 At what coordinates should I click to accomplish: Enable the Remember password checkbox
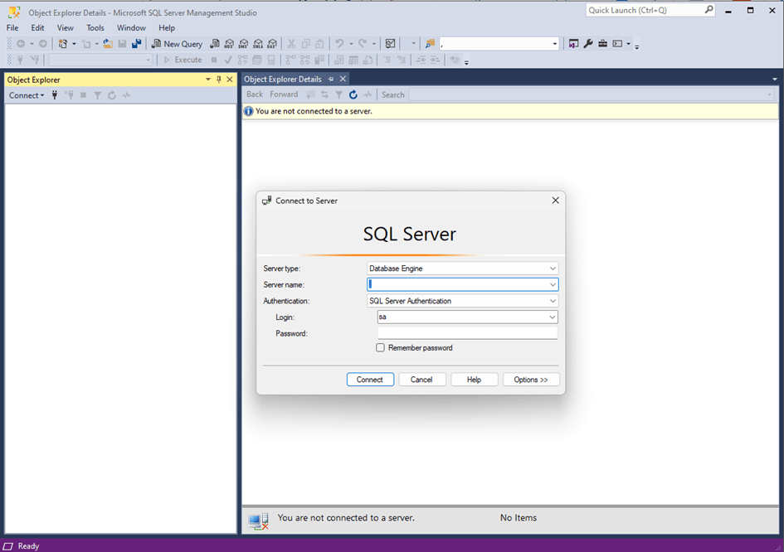pos(381,348)
